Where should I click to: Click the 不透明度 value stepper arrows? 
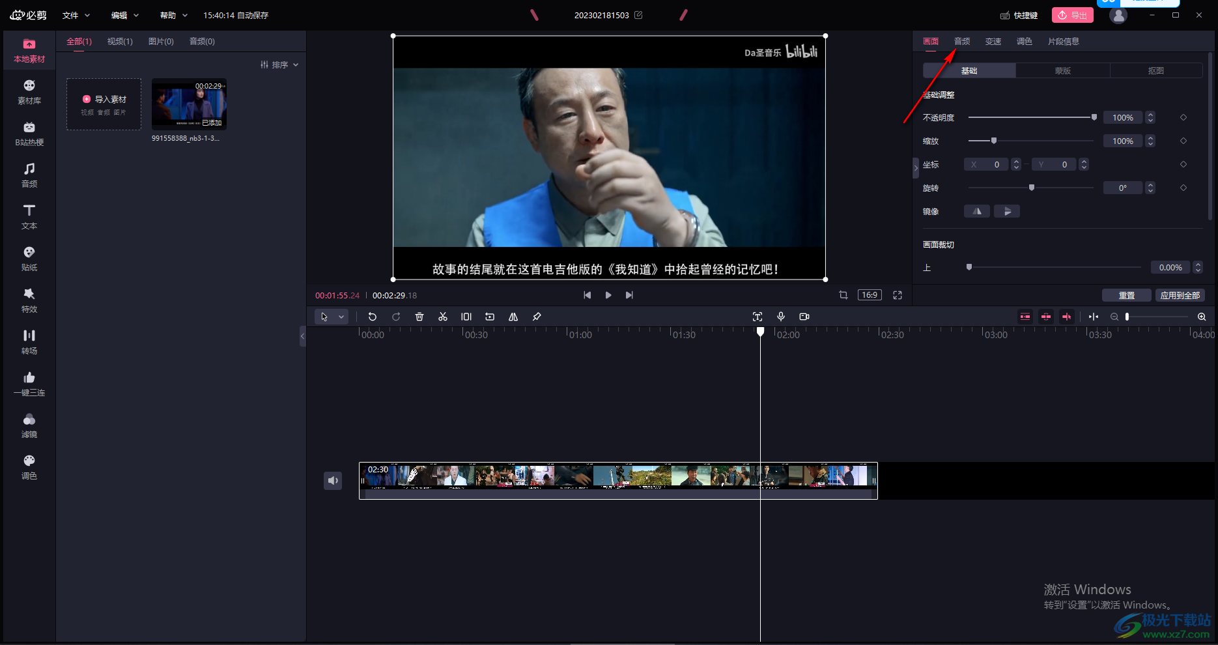pyautogui.click(x=1150, y=117)
